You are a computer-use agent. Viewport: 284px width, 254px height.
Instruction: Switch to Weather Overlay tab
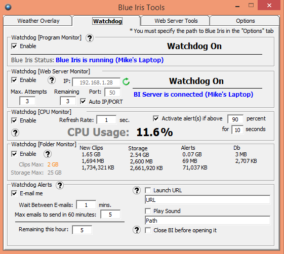coord(38,21)
